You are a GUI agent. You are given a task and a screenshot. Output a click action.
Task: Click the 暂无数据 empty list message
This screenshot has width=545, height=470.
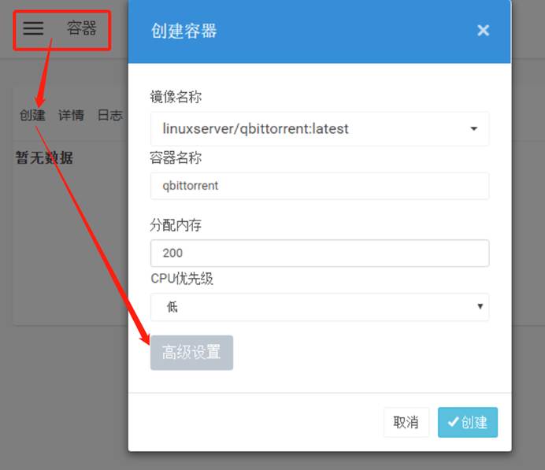coord(44,157)
